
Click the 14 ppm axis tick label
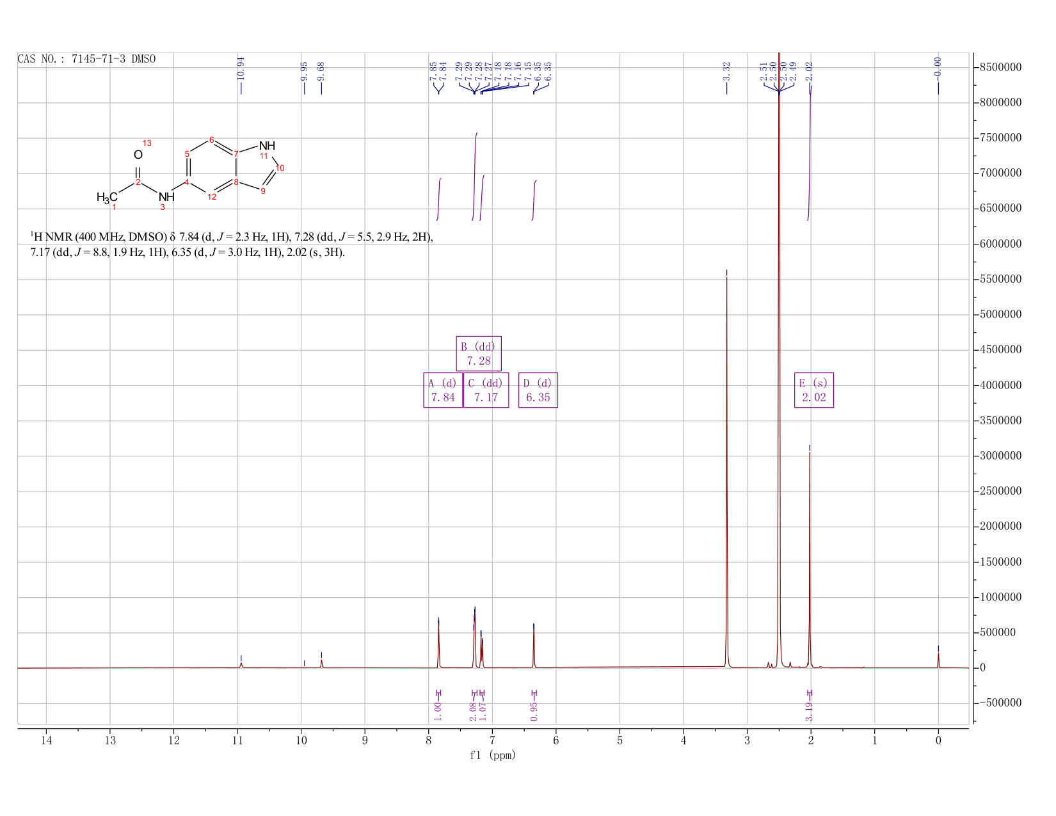tap(47, 740)
